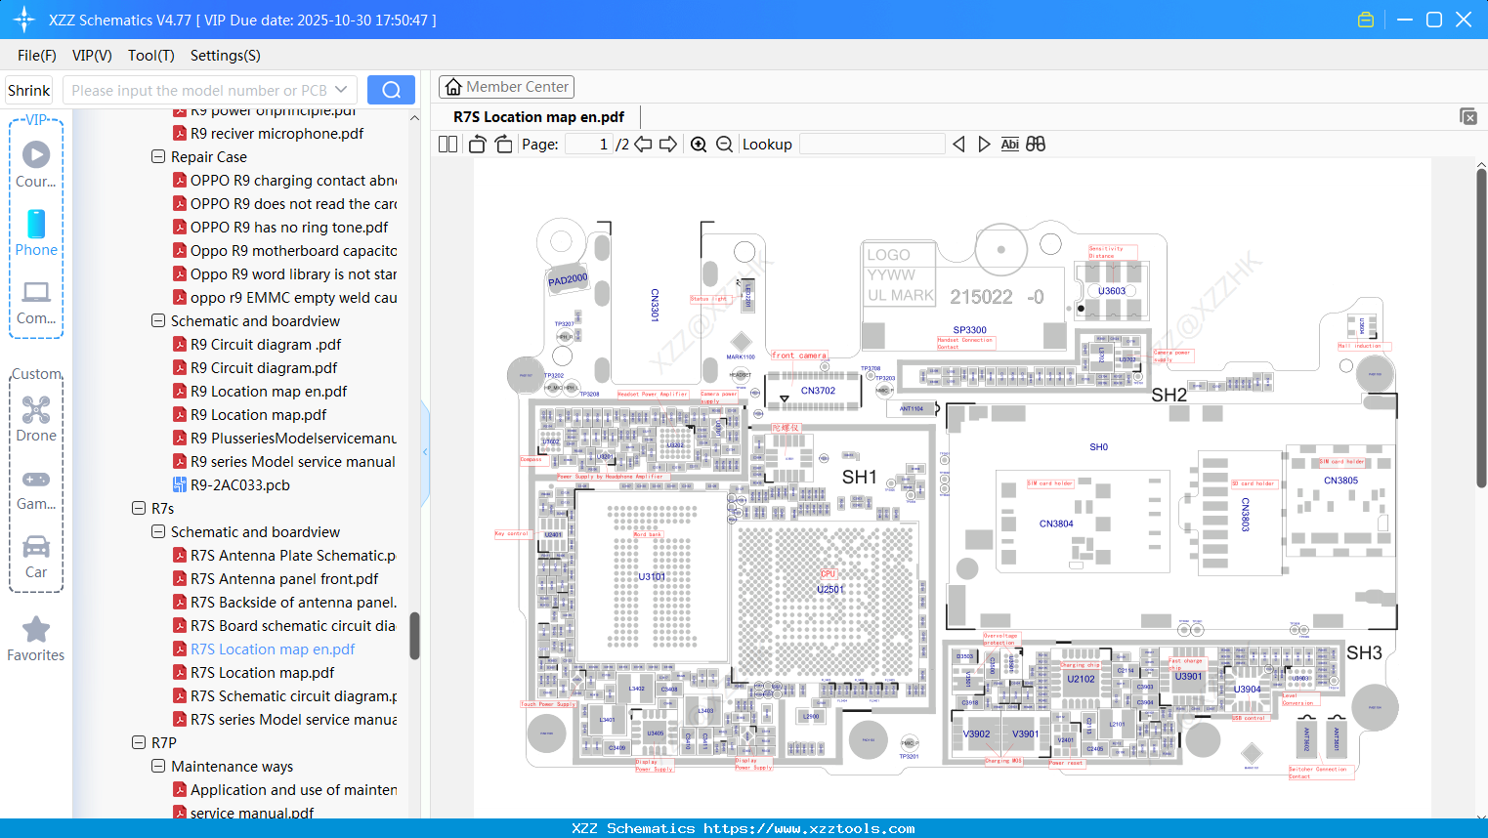Collapse the R7s tree branch
Viewport: 1488px width, 838px height.
click(139, 508)
